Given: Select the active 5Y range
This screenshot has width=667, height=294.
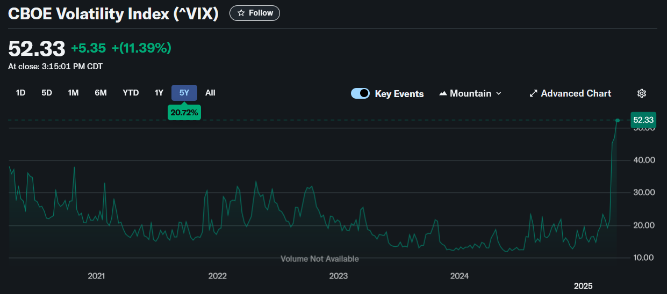Looking at the screenshot, I should tap(184, 93).
